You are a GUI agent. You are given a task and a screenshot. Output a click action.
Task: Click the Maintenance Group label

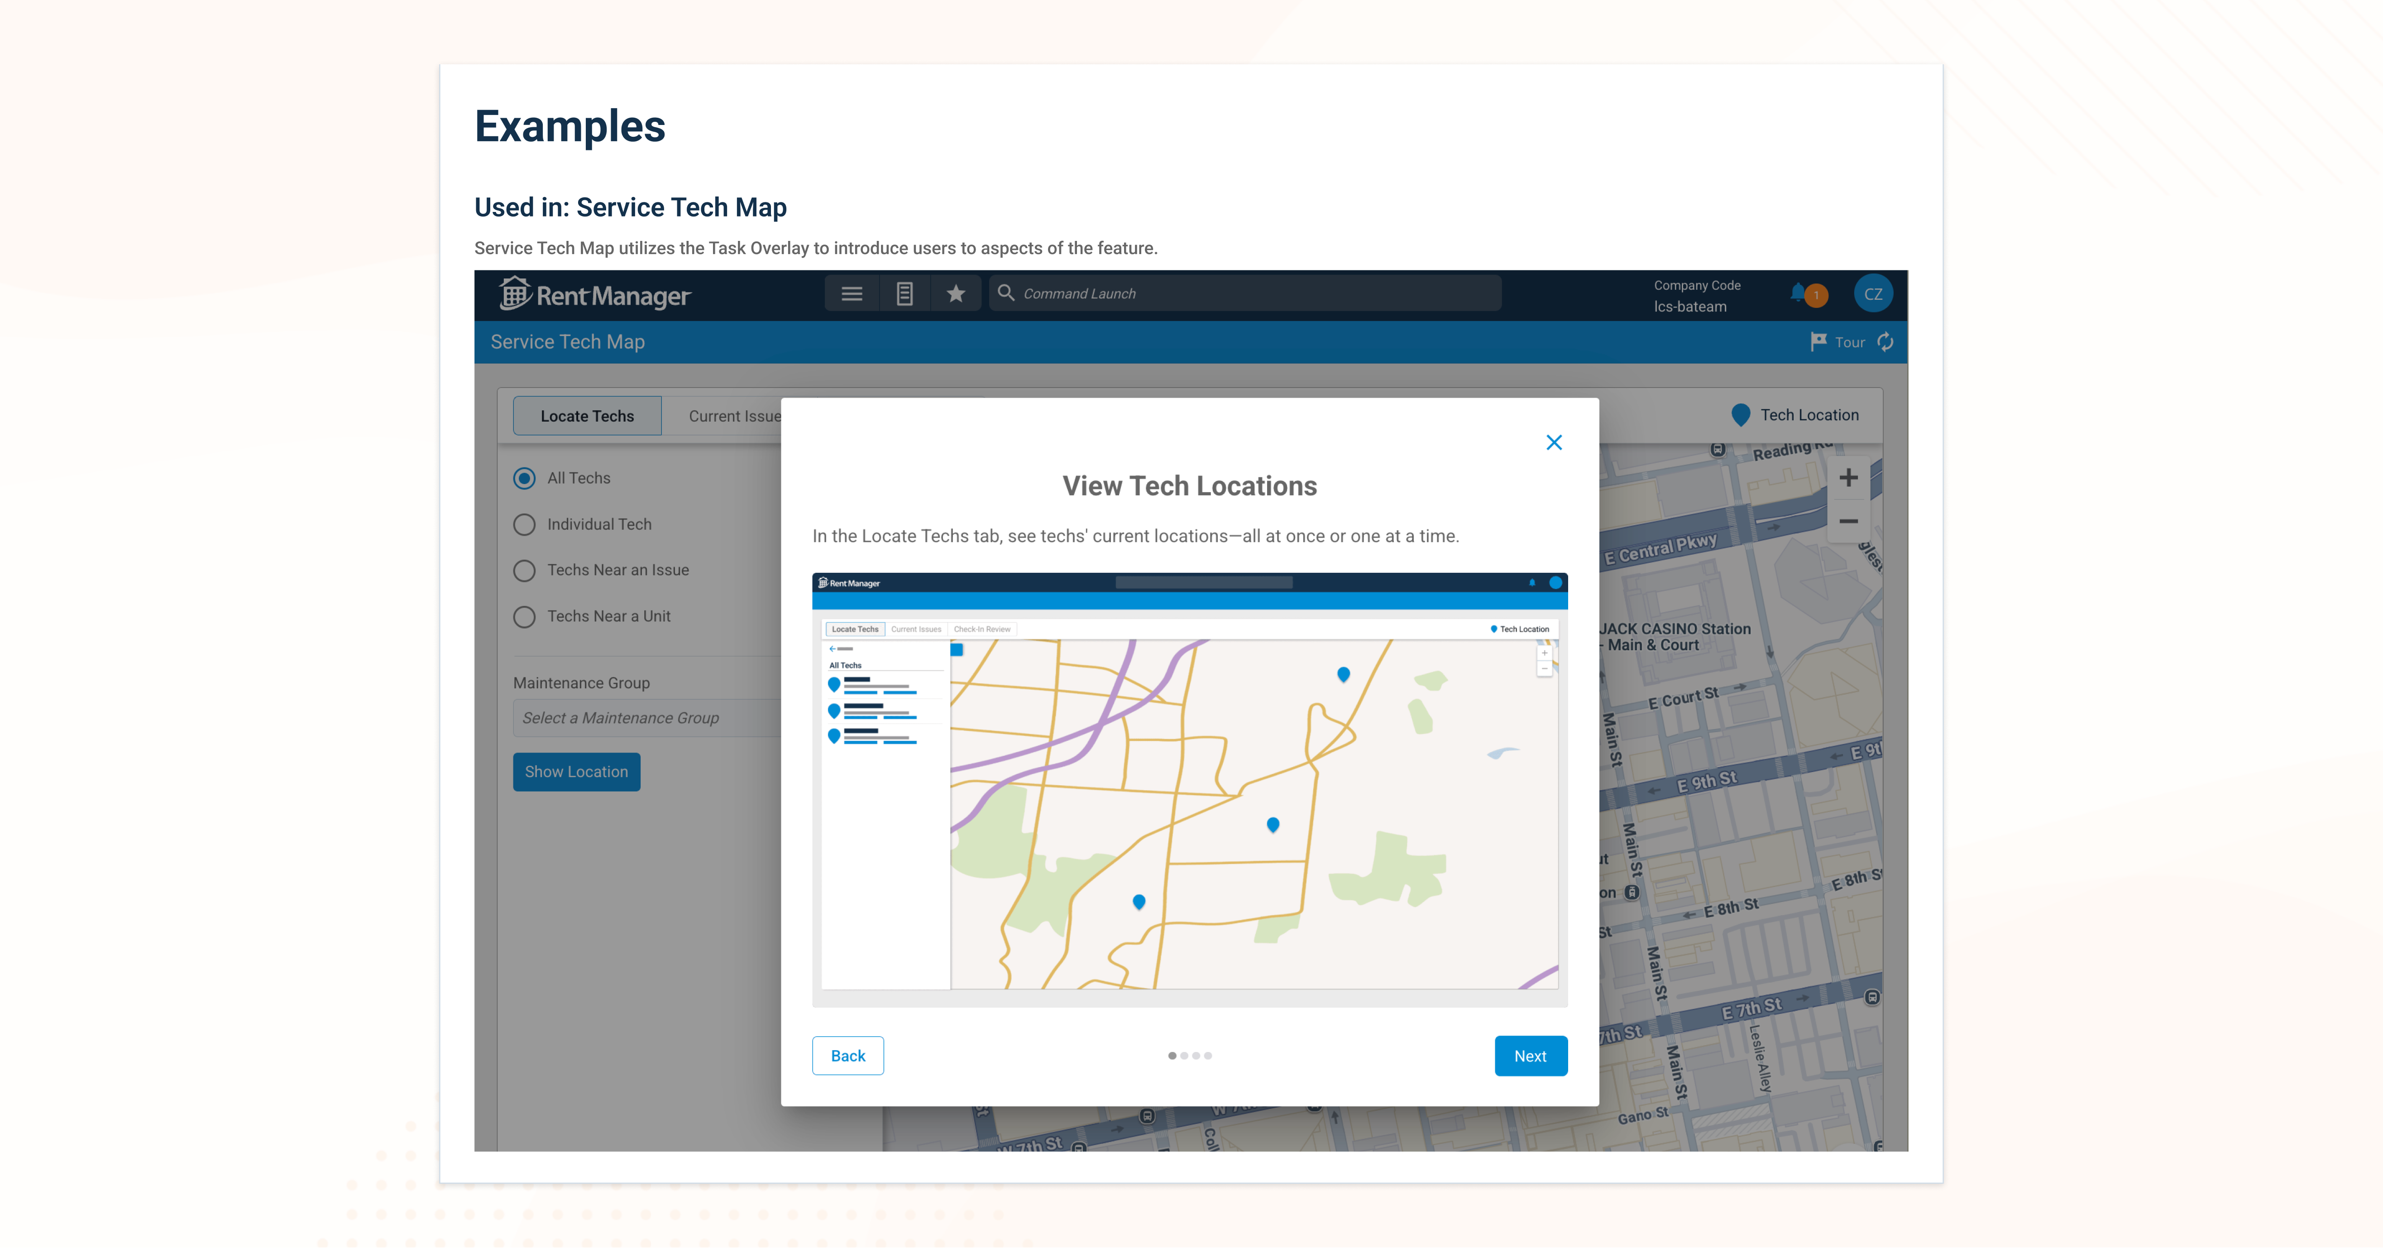581,683
